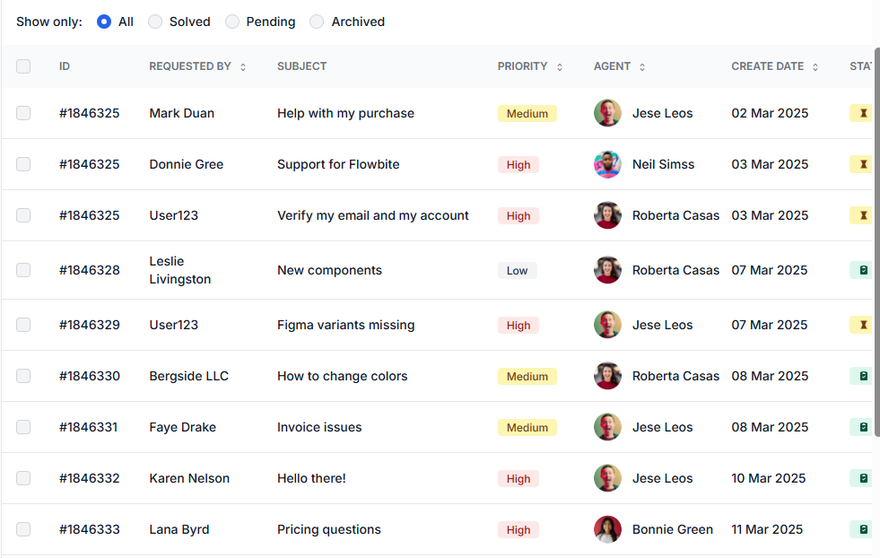Click the vertical scrollbar on the right
Screen dimensions: 880x558
[876, 242]
